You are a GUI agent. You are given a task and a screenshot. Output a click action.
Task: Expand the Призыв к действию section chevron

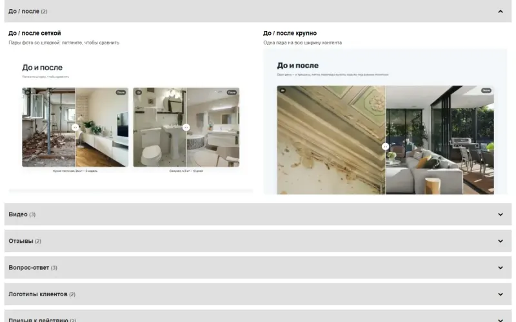tap(501, 319)
